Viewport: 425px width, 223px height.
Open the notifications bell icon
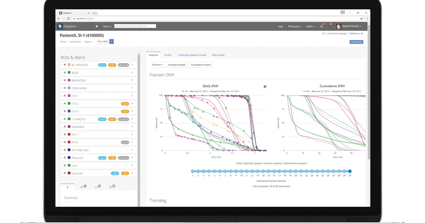321,26
